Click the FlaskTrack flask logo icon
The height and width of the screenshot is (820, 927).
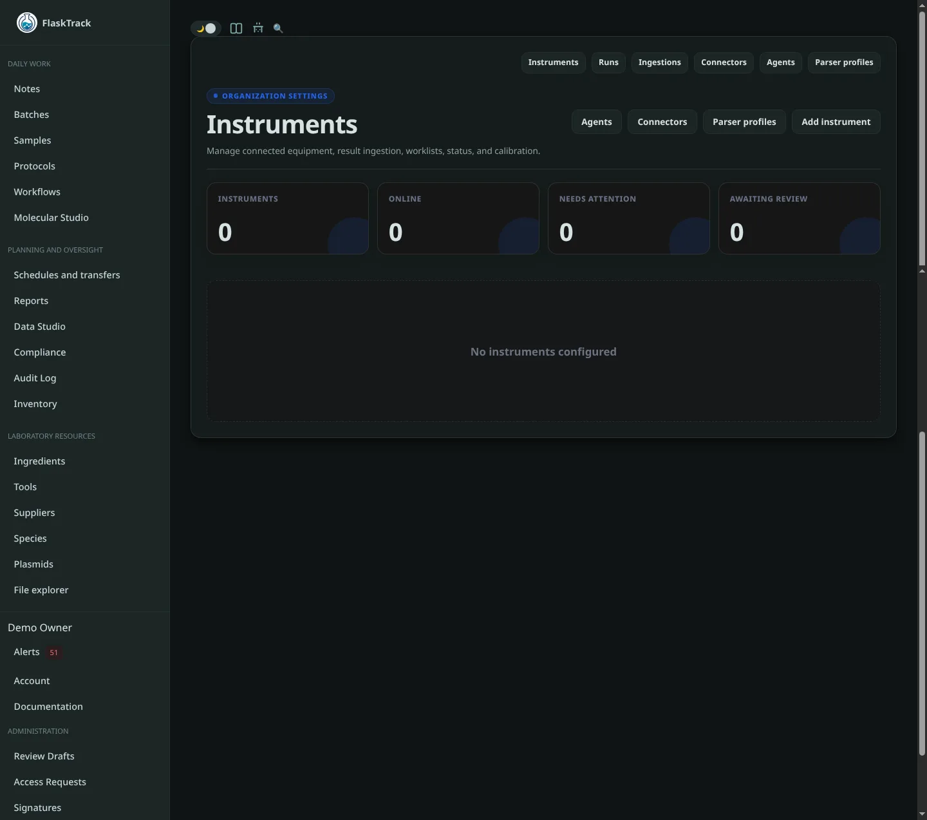(26, 23)
